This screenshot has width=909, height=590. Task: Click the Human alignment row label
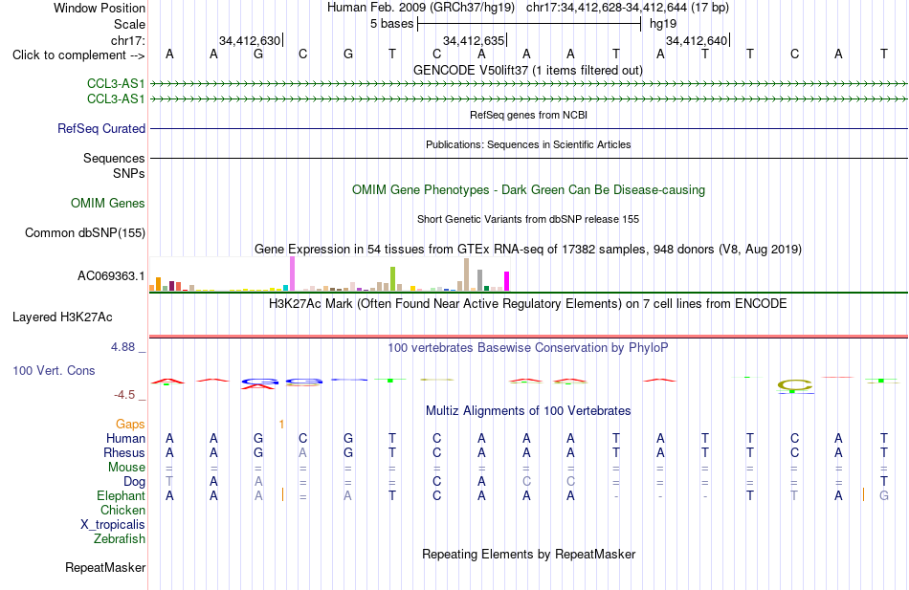[125, 439]
